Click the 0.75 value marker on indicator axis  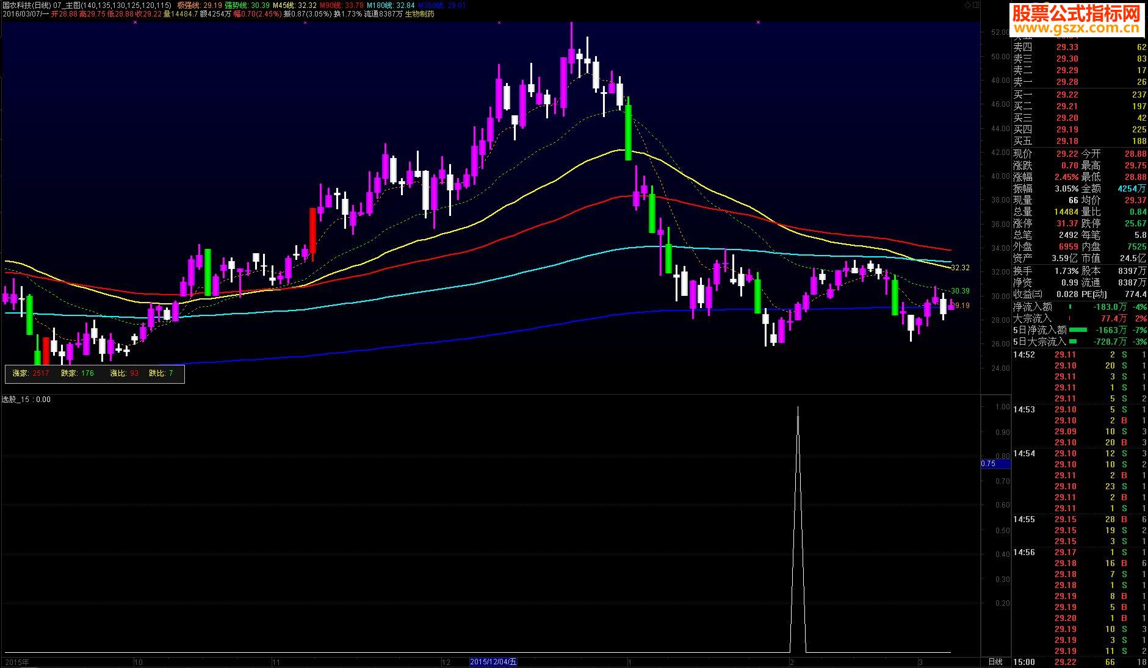[x=995, y=464]
